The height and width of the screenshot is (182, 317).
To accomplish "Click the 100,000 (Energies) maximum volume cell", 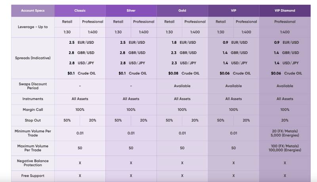I will [285, 150].
